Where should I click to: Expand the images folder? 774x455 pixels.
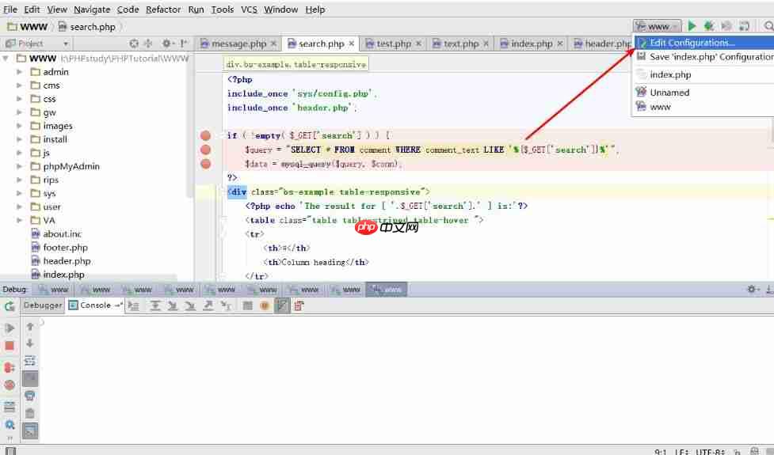click(x=19, y=126)
